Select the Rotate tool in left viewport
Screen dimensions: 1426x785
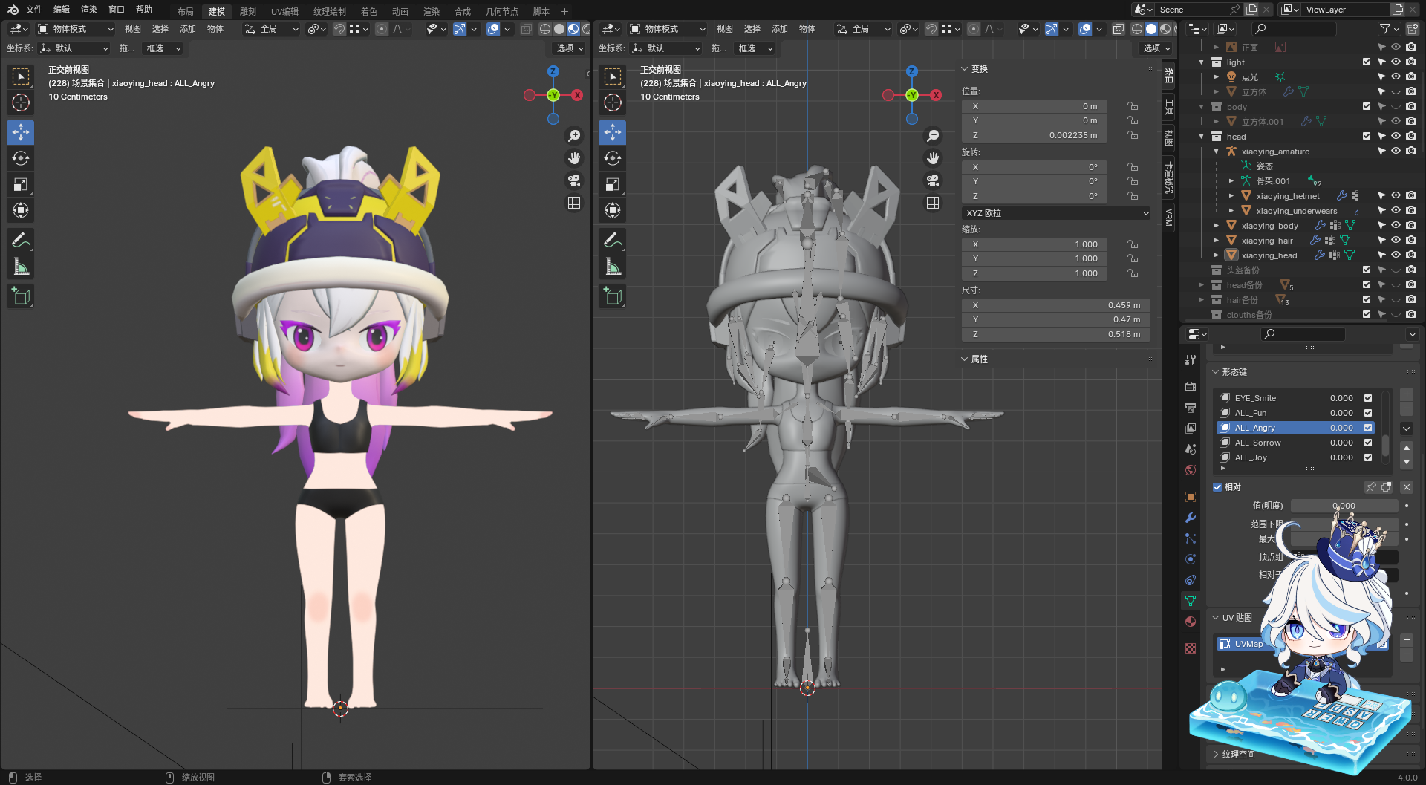21,158
